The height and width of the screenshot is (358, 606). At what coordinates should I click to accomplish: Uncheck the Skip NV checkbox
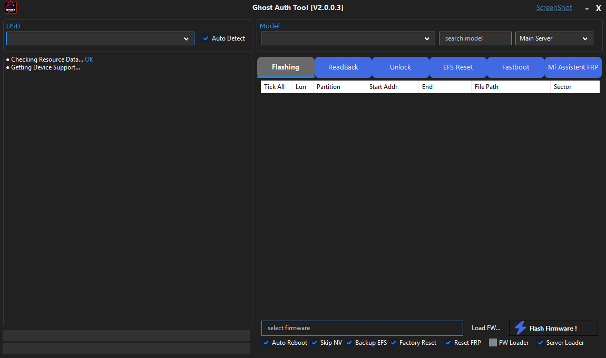(x=315, y=343)
